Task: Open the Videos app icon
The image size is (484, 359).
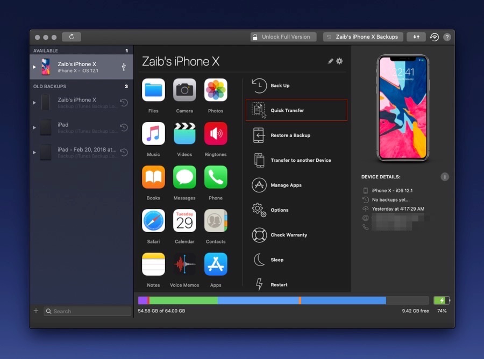Action: 184,133
